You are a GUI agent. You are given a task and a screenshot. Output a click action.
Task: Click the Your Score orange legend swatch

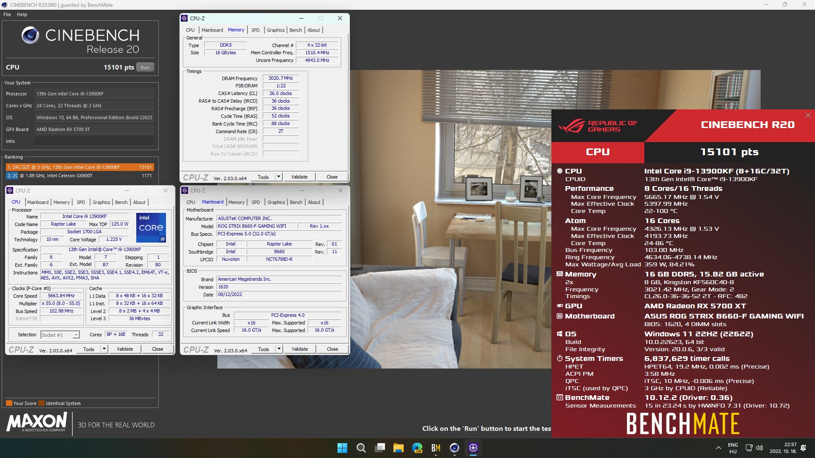tap(9, 403)
